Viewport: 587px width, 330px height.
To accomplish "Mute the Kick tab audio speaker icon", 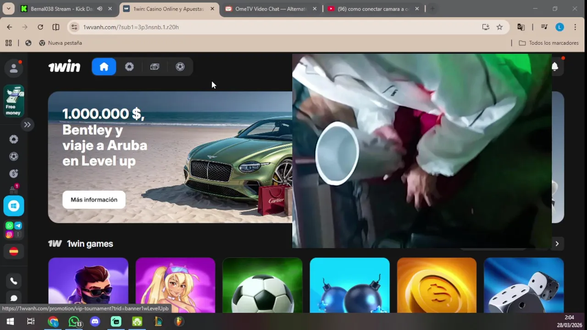I will (100, 9).
